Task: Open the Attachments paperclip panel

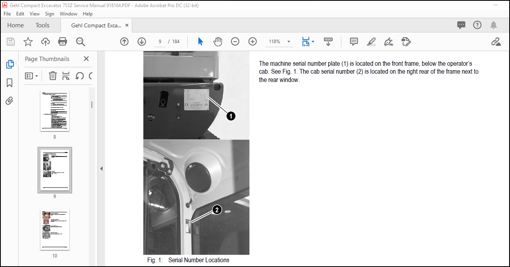Action: pyautogui.click(x=10, y=101)
